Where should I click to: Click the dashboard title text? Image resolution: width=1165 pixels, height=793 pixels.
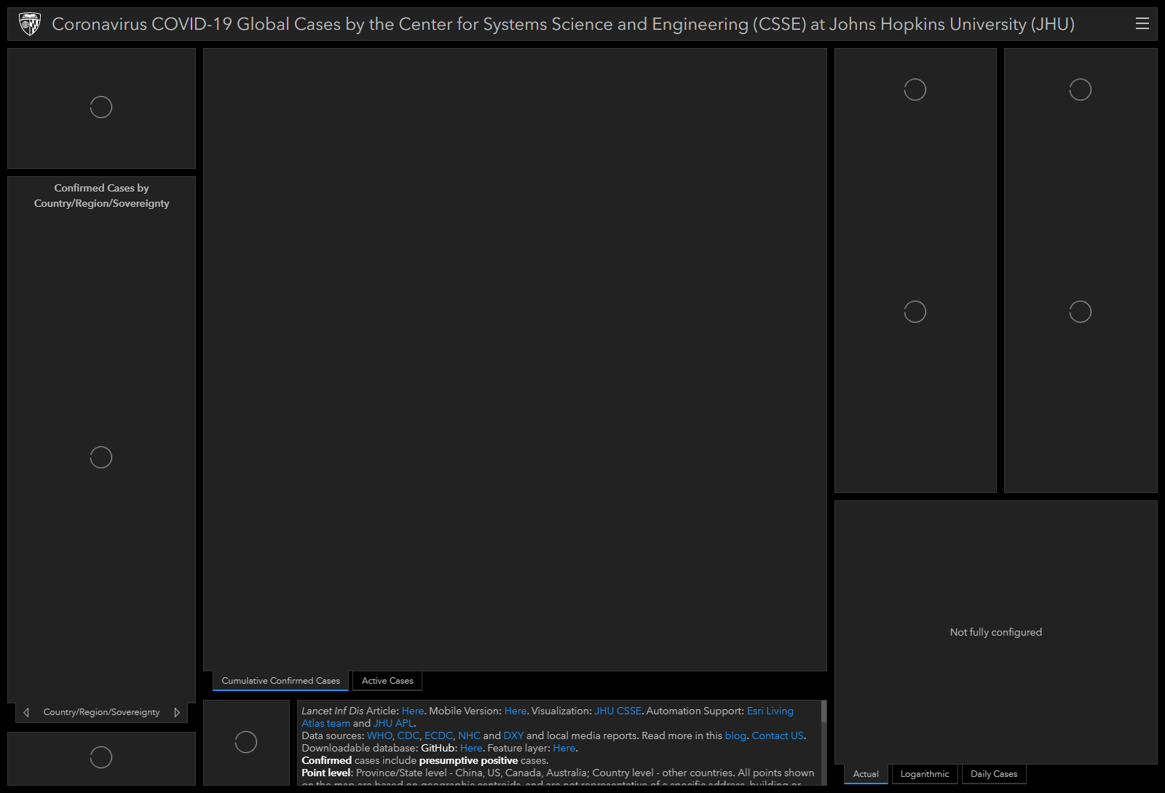tap(563, 24)
